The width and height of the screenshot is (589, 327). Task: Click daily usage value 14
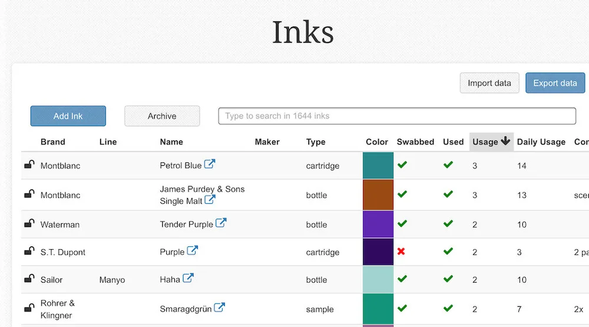(x=521, y=166)
